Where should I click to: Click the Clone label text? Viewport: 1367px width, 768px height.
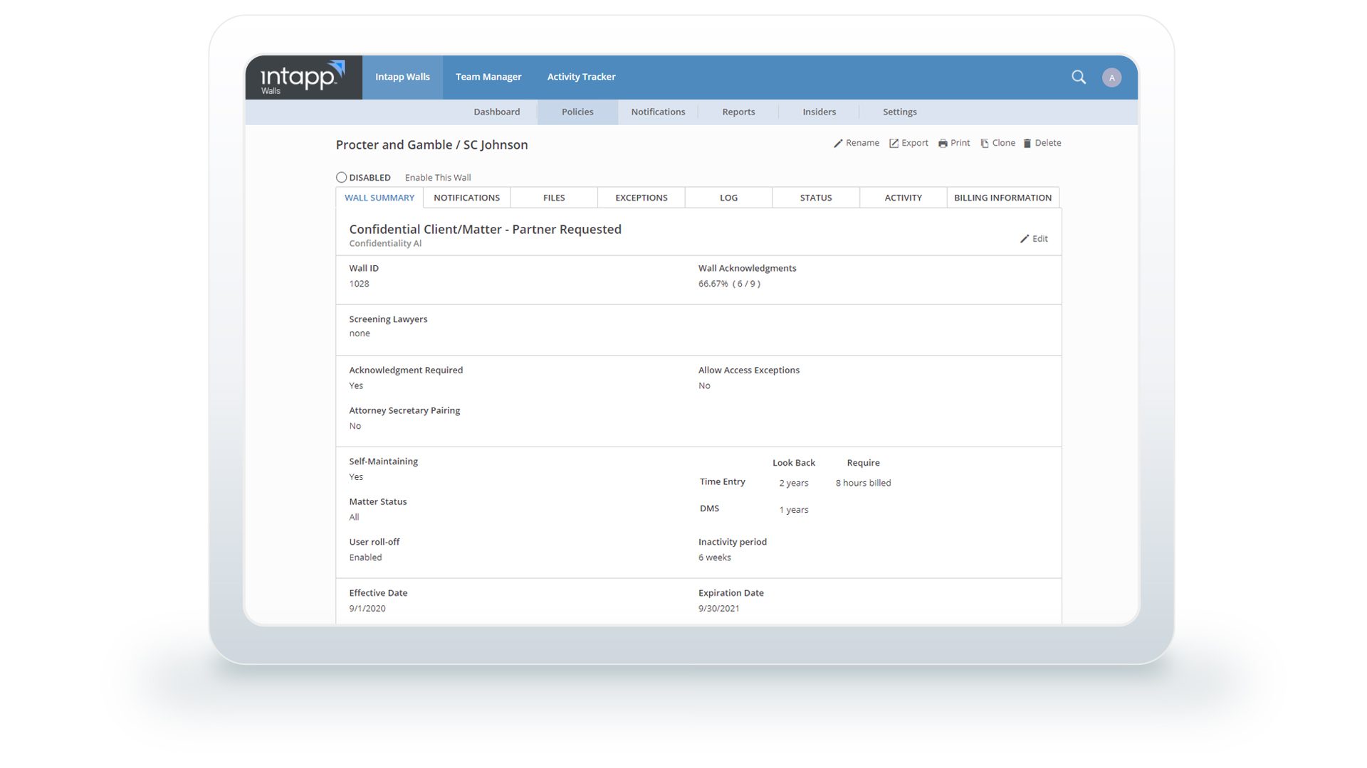click(x=1004, y=143)
